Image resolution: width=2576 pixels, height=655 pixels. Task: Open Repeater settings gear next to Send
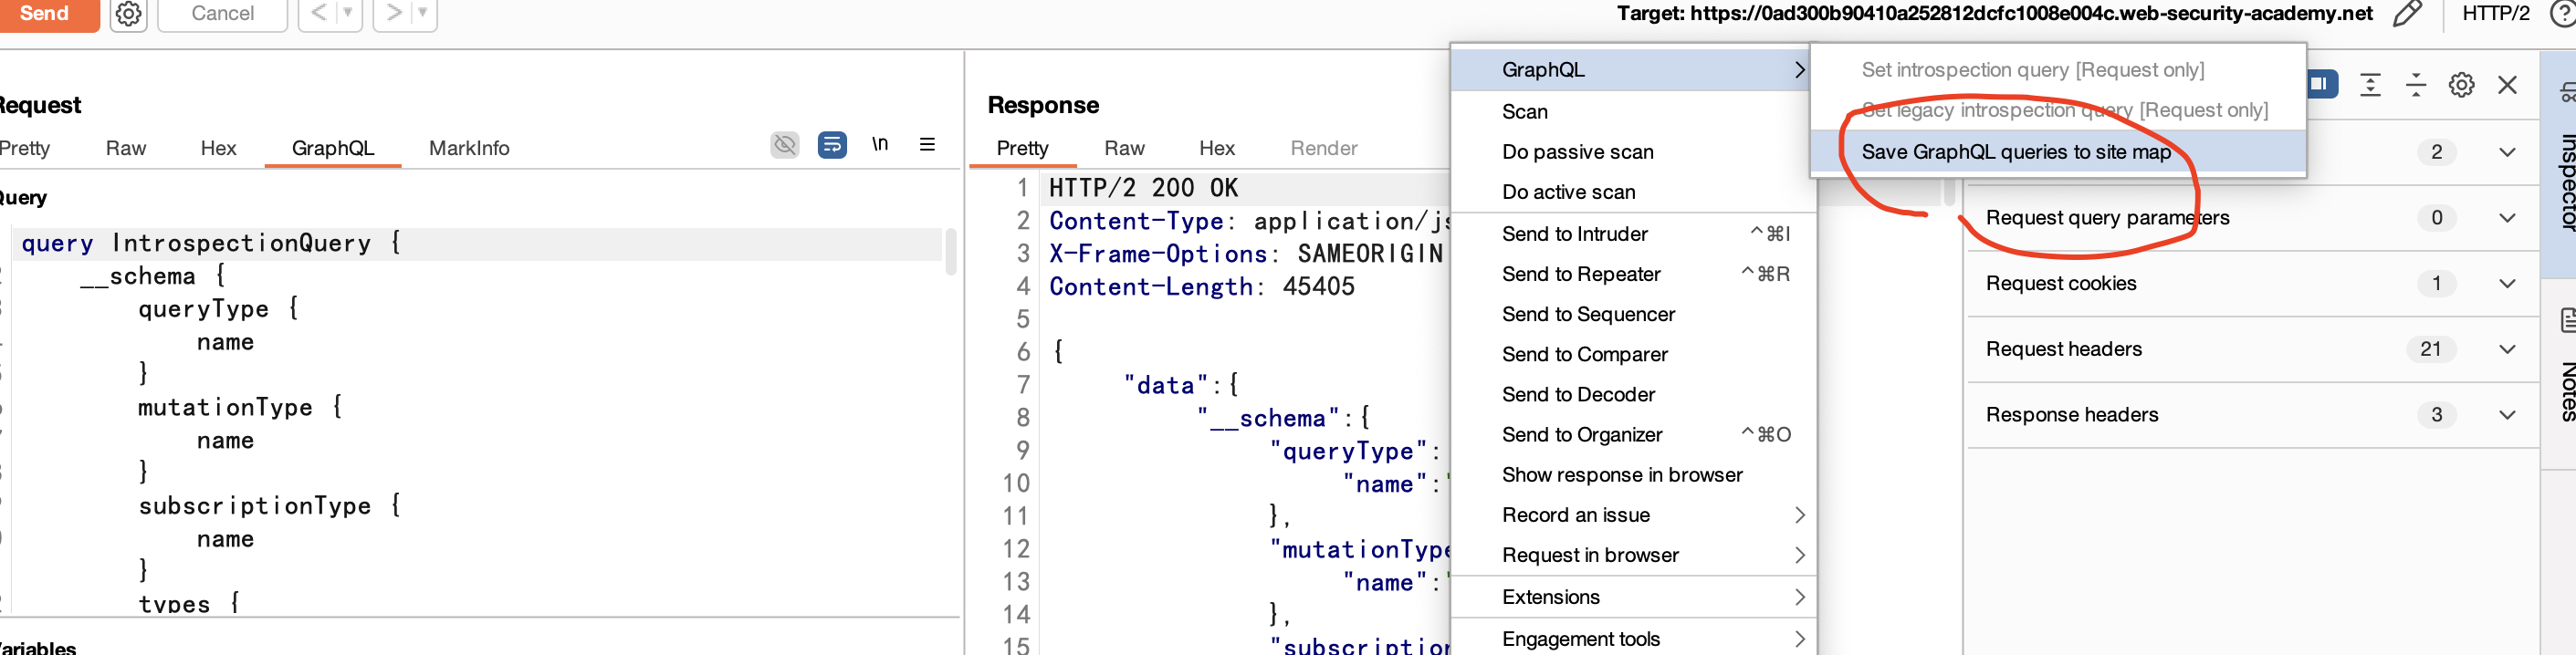pyautogui.click(x=128, y=14)
